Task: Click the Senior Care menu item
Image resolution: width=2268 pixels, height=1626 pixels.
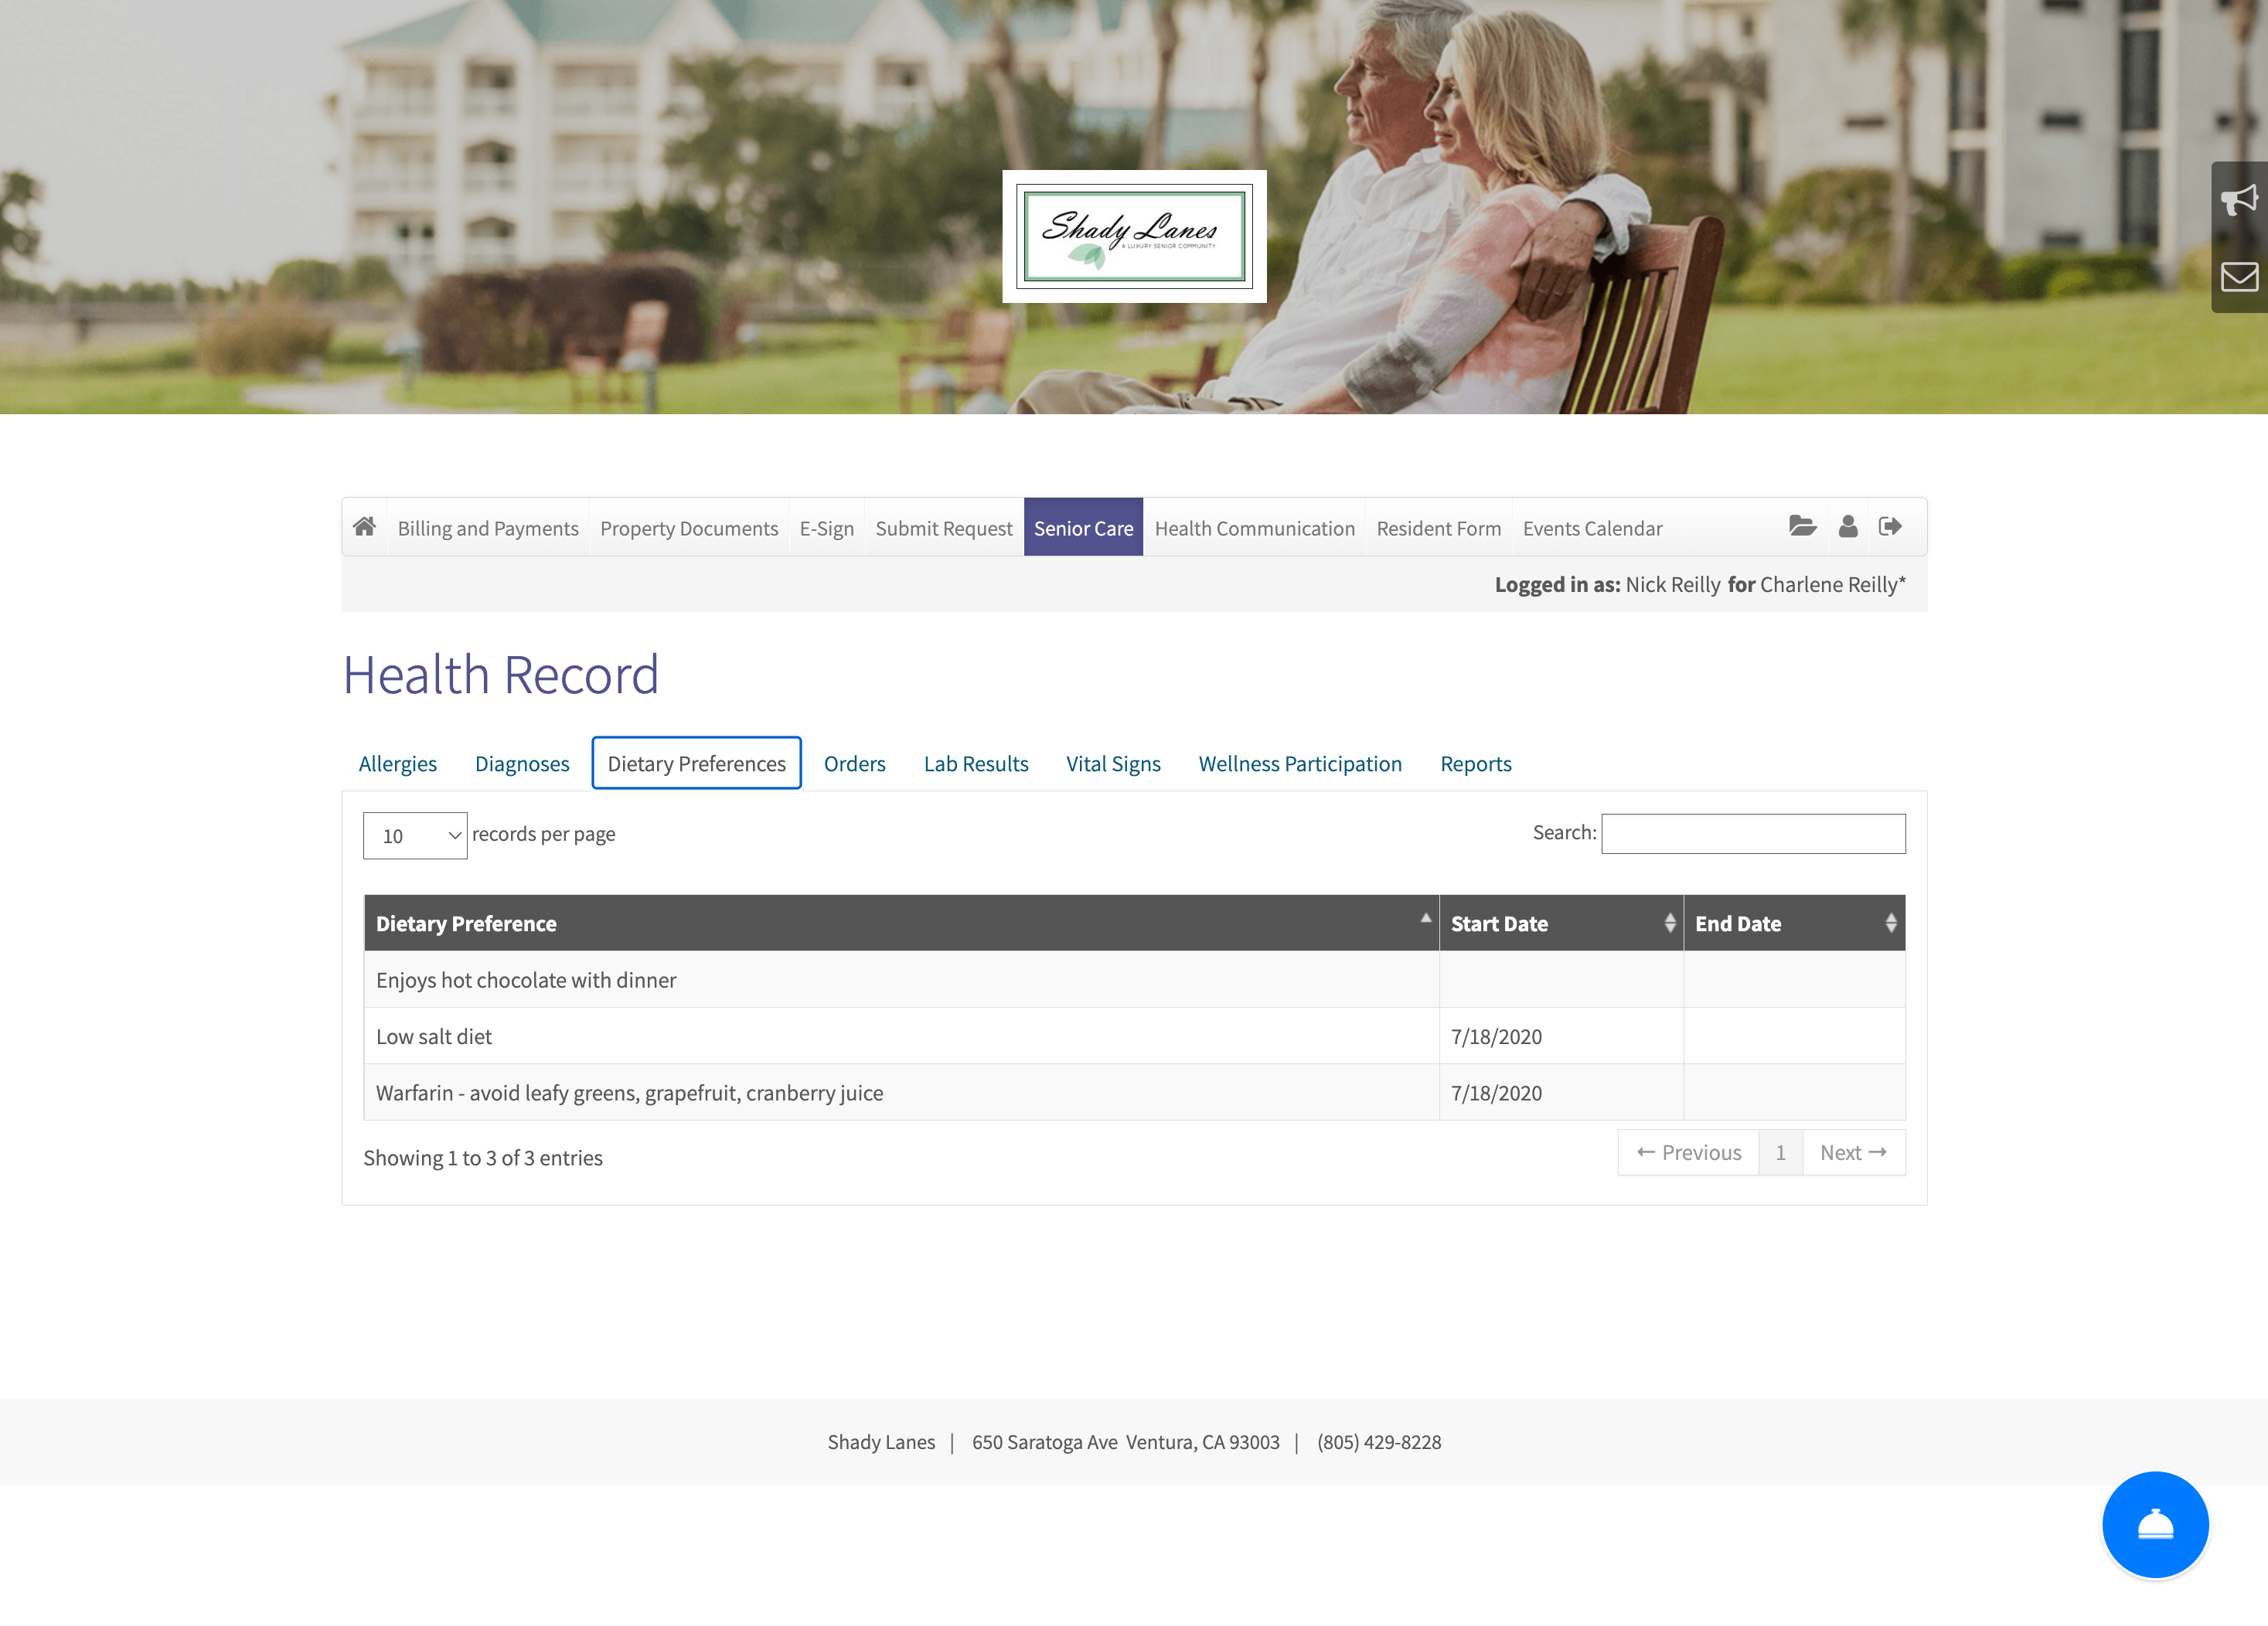Action: tap(1082, 526)
